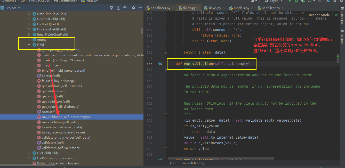Image resolution: width=345 pixels, height=168 pixels.
Task: Toggle Reader Mode in the editor
Action: pyautogui.click(x=319, y=15)
